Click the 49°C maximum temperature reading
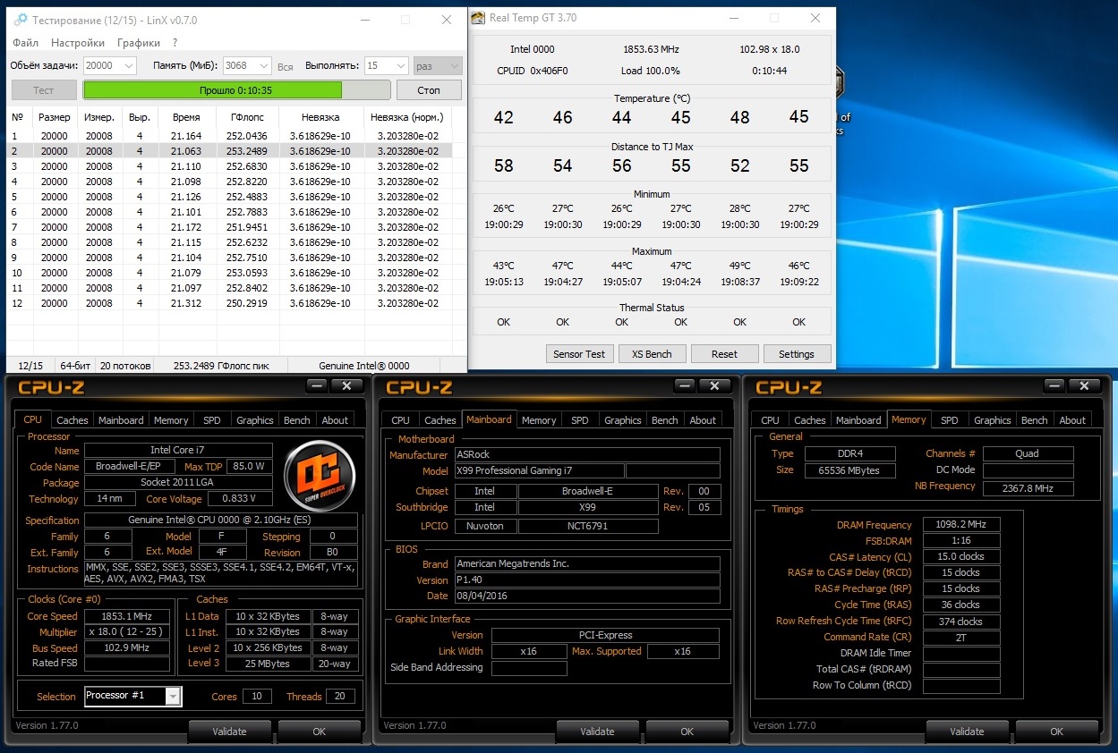The image size is (1118, 753). click(740, 266)
